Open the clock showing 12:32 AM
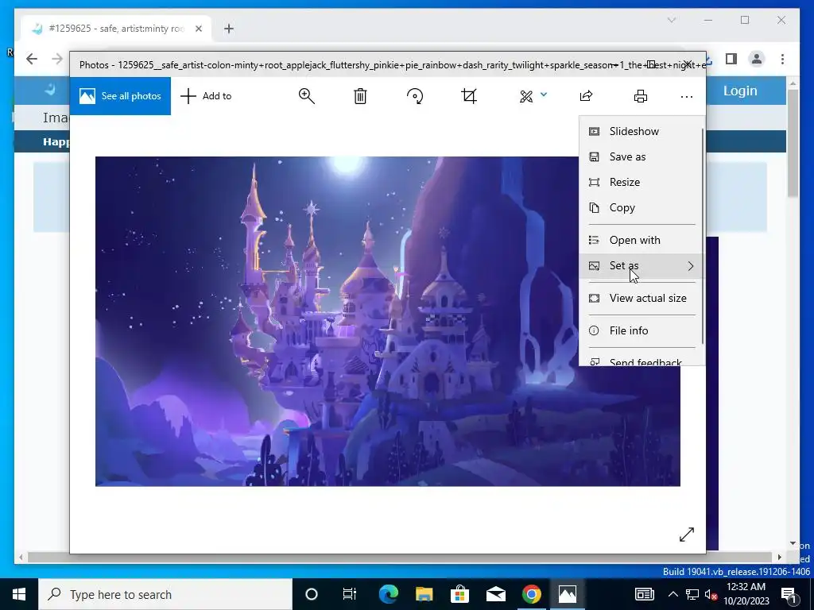Viewport: 814px width, 610px height. [746, 594]
